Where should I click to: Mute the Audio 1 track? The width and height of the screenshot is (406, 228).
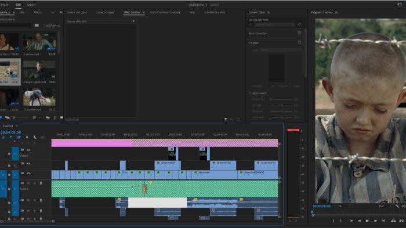click(28, 183)
